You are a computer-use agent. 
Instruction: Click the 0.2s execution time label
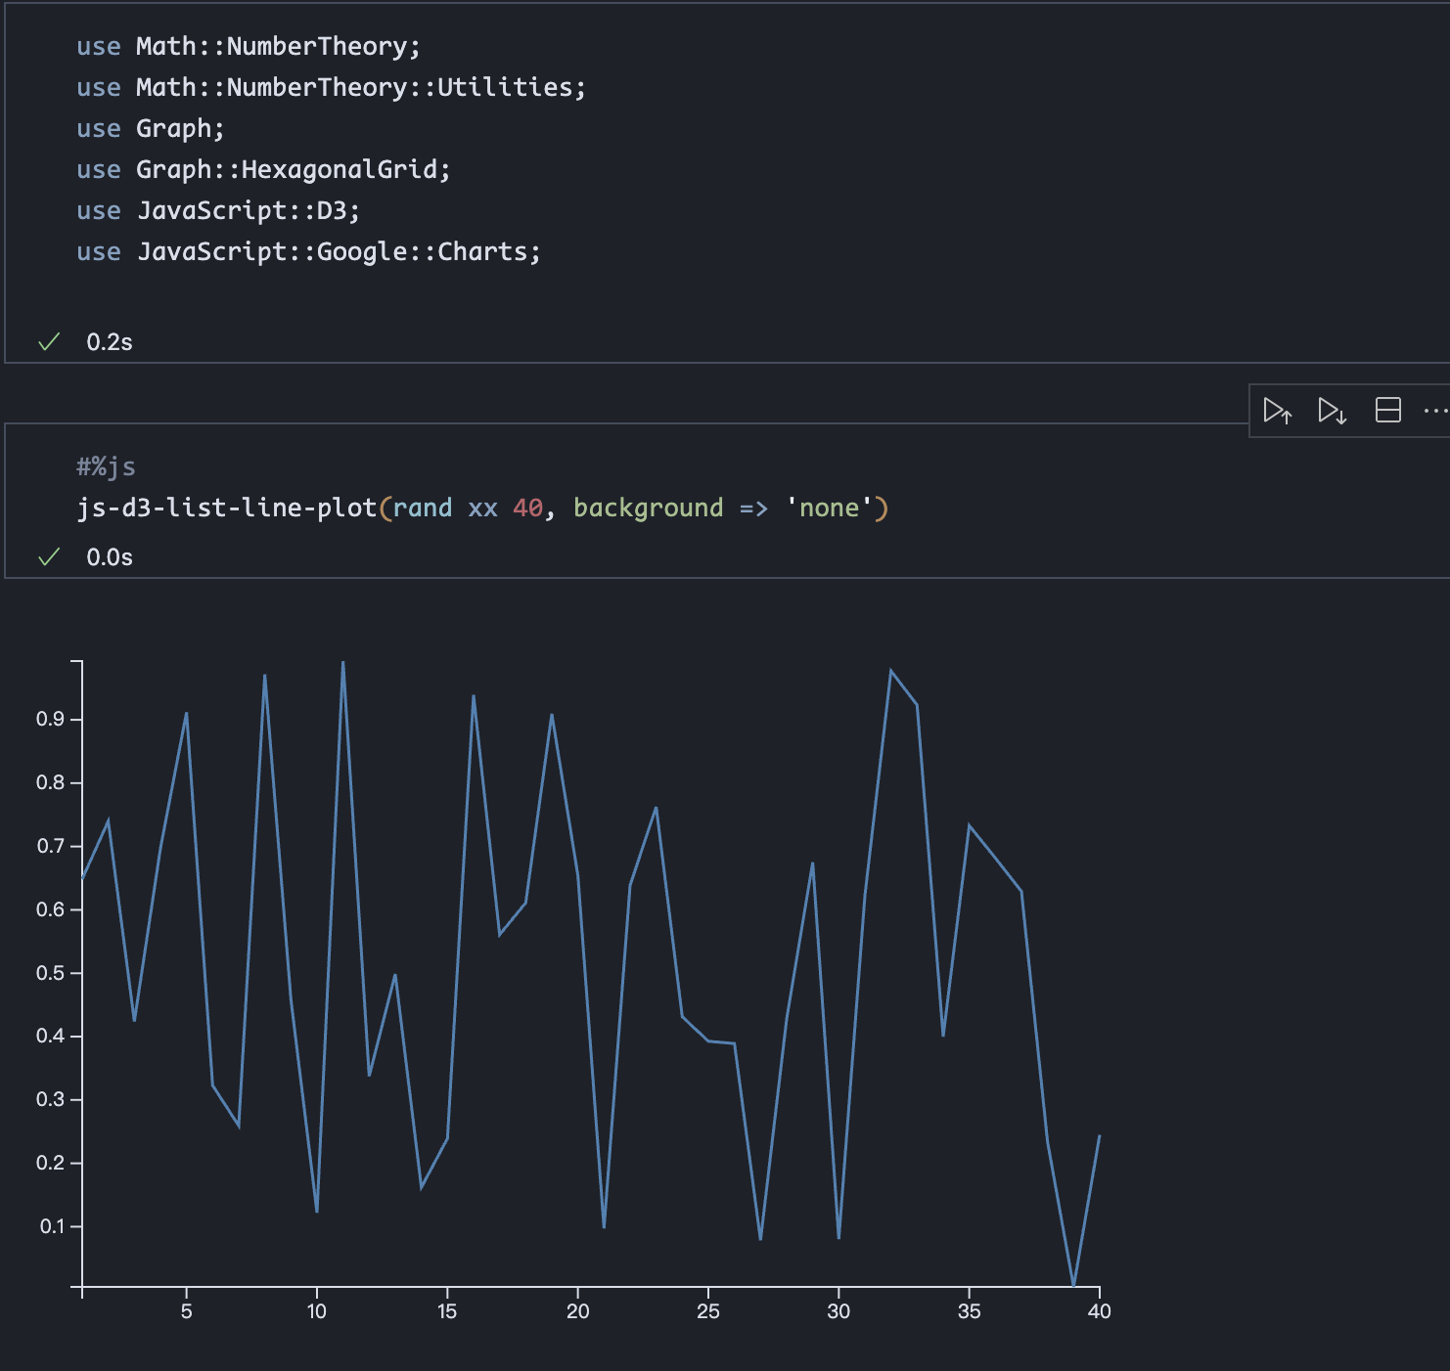point(110,342)
